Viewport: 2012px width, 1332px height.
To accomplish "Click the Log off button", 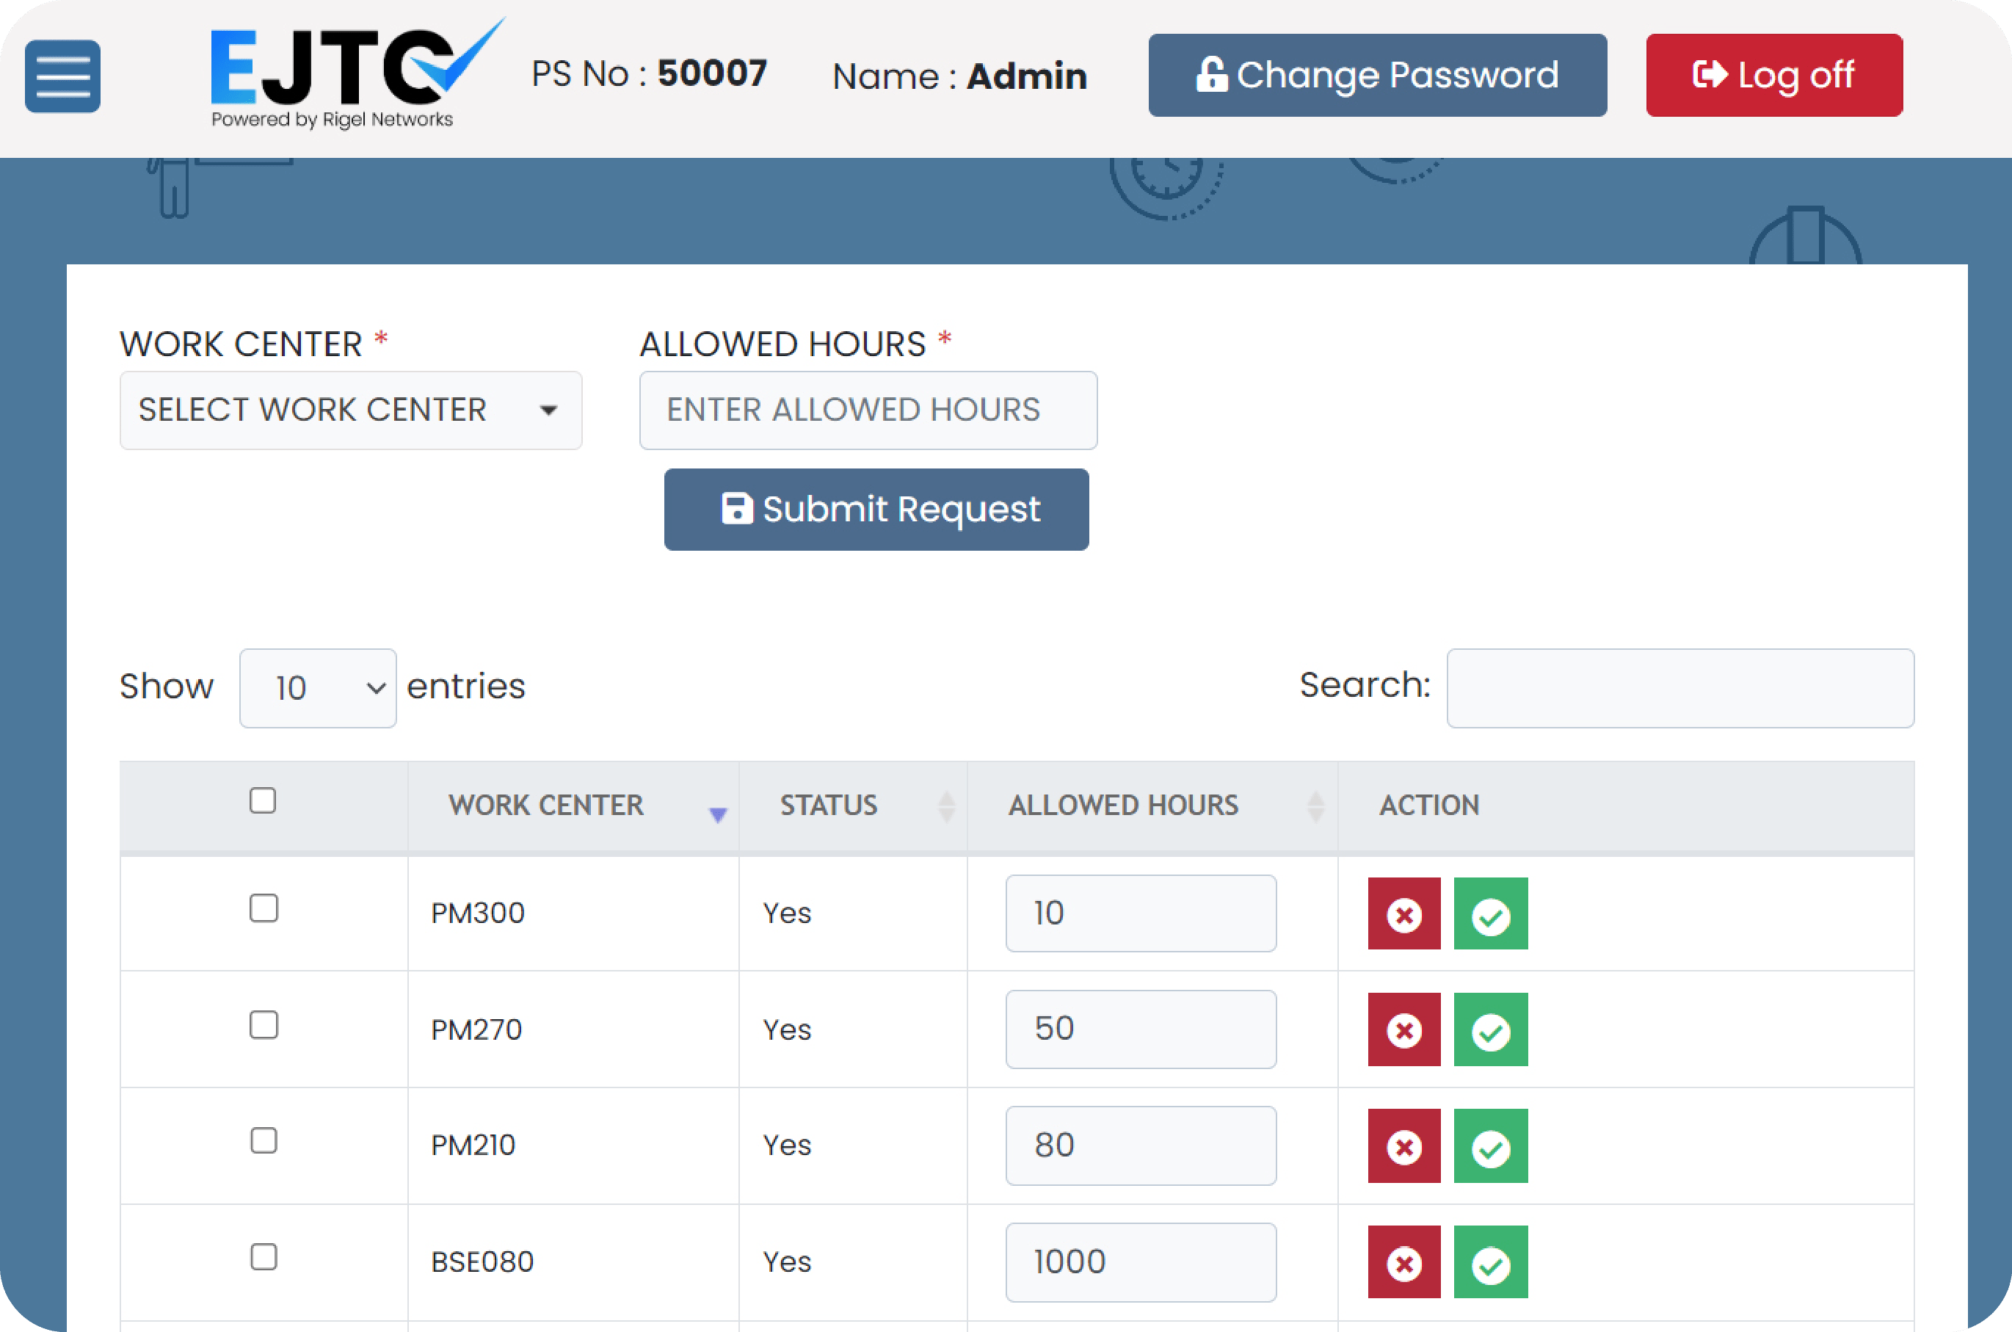I will (x=1774, y=75).
